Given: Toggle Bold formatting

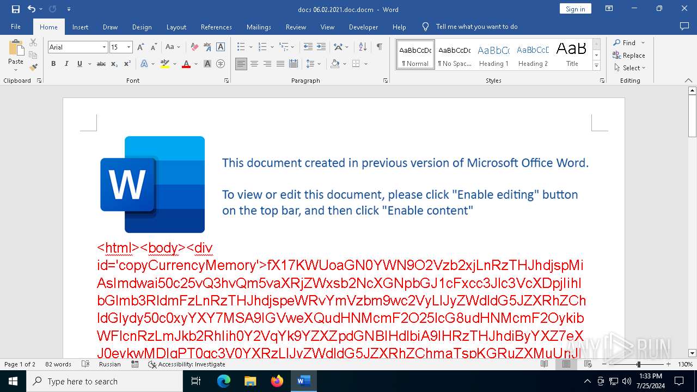Looking at the screenshot, I should [x=53, y=64].
